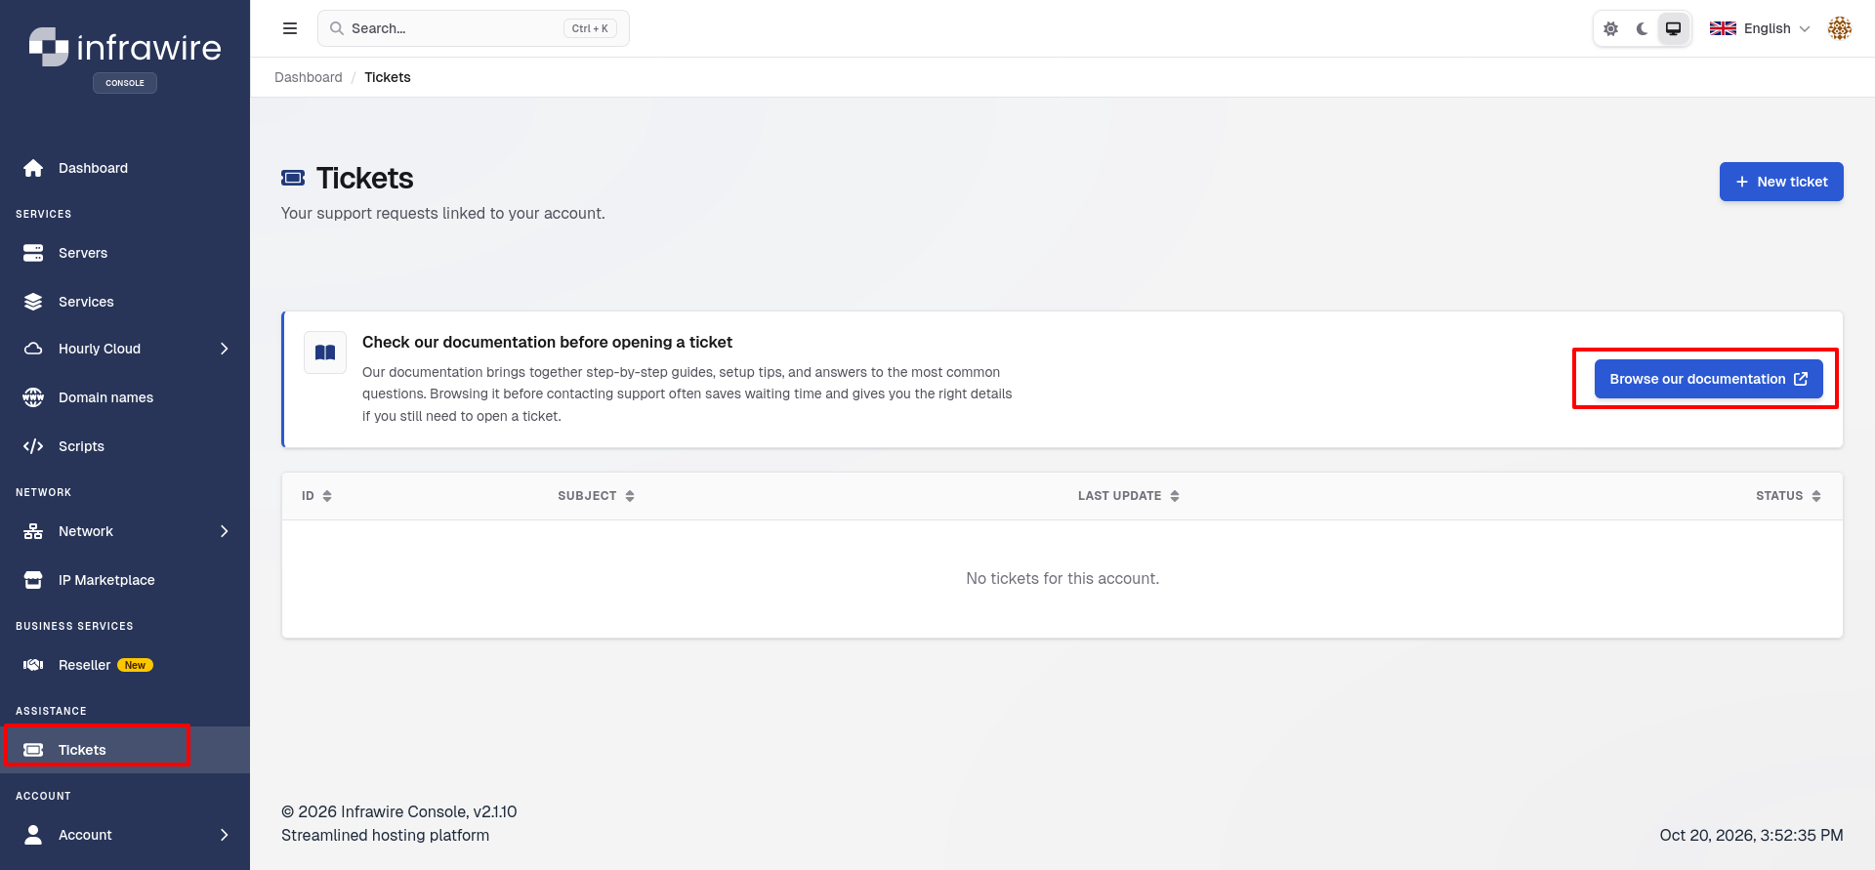The image size is (1875, 870).
Task: Click the Dashboard home icon
Action: 33,168
